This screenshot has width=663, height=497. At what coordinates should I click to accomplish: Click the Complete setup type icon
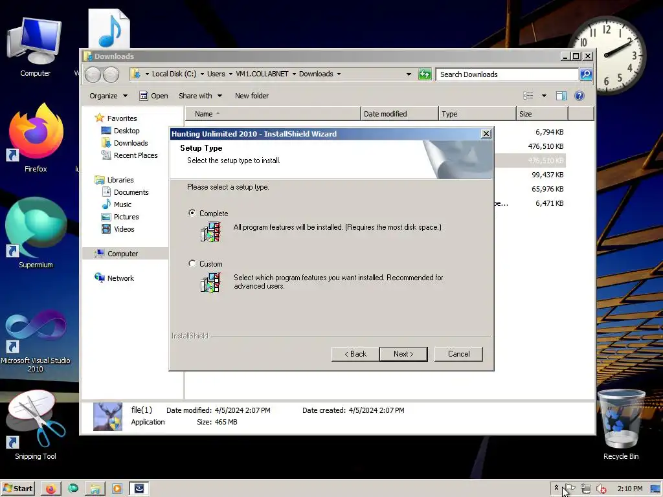pos(210,232)
